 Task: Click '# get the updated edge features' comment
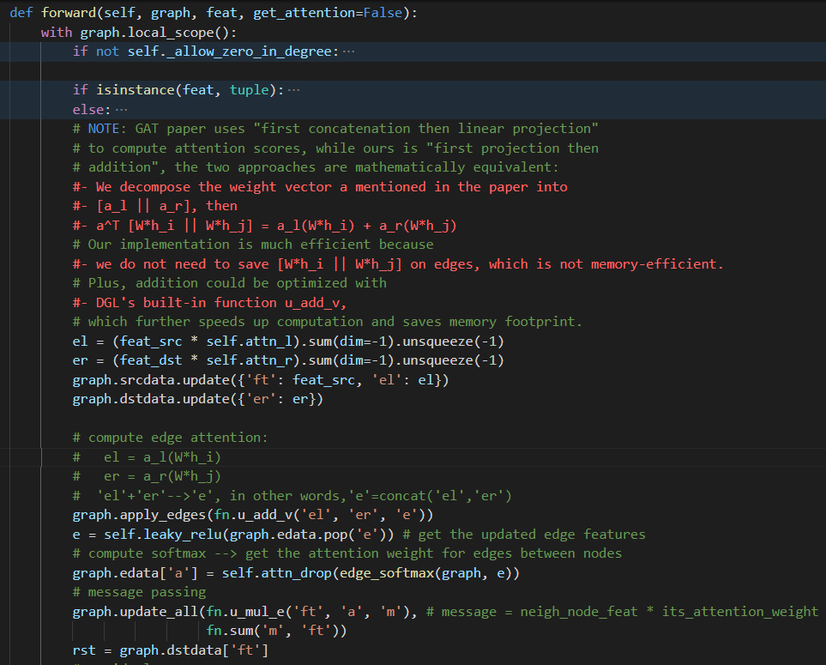coord(524,535)
